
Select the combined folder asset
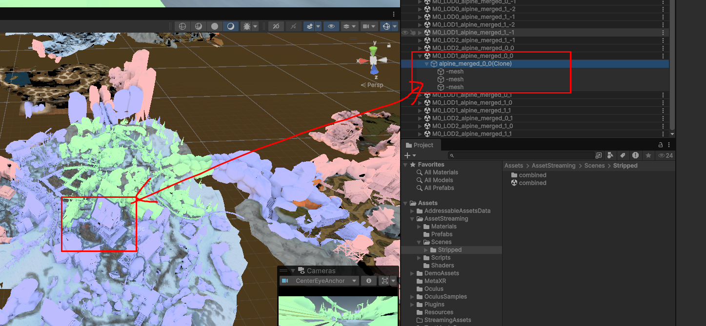pos(528,175)
